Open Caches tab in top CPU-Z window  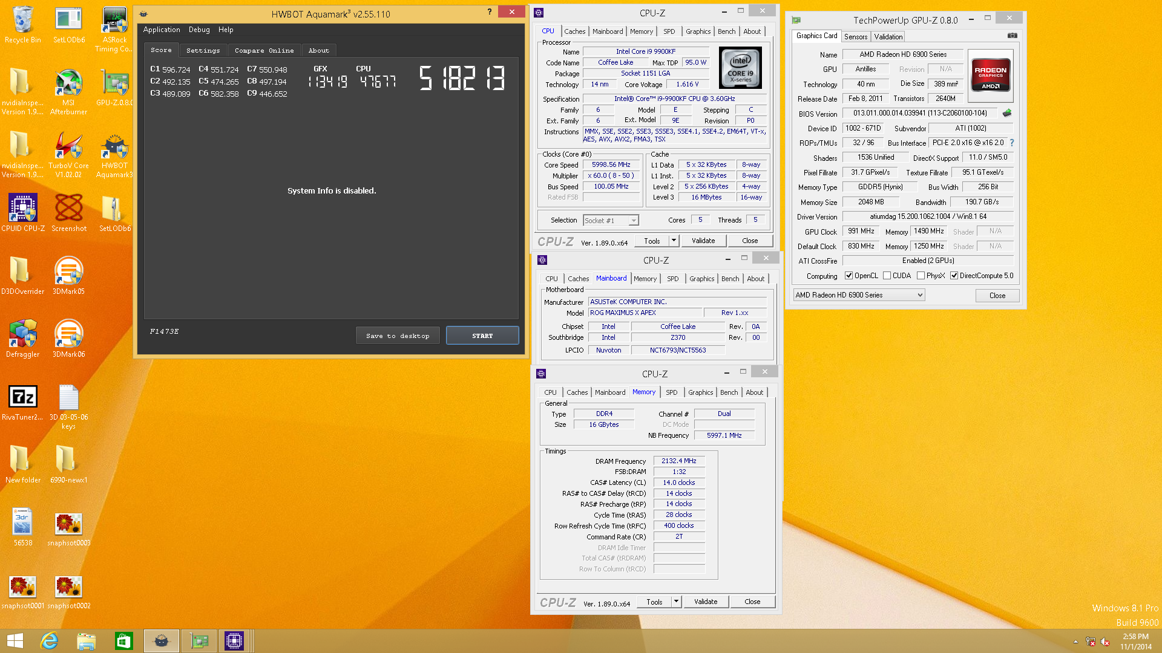[574, 31]
